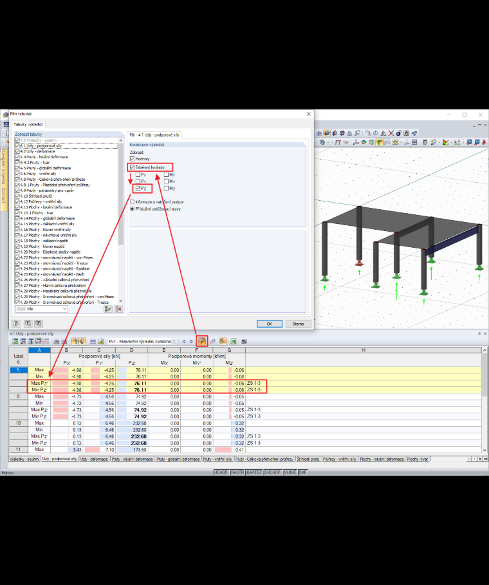Screen dimensions: 489x585
Task: Click the first green icon in table toolbar
Action: 15,341
